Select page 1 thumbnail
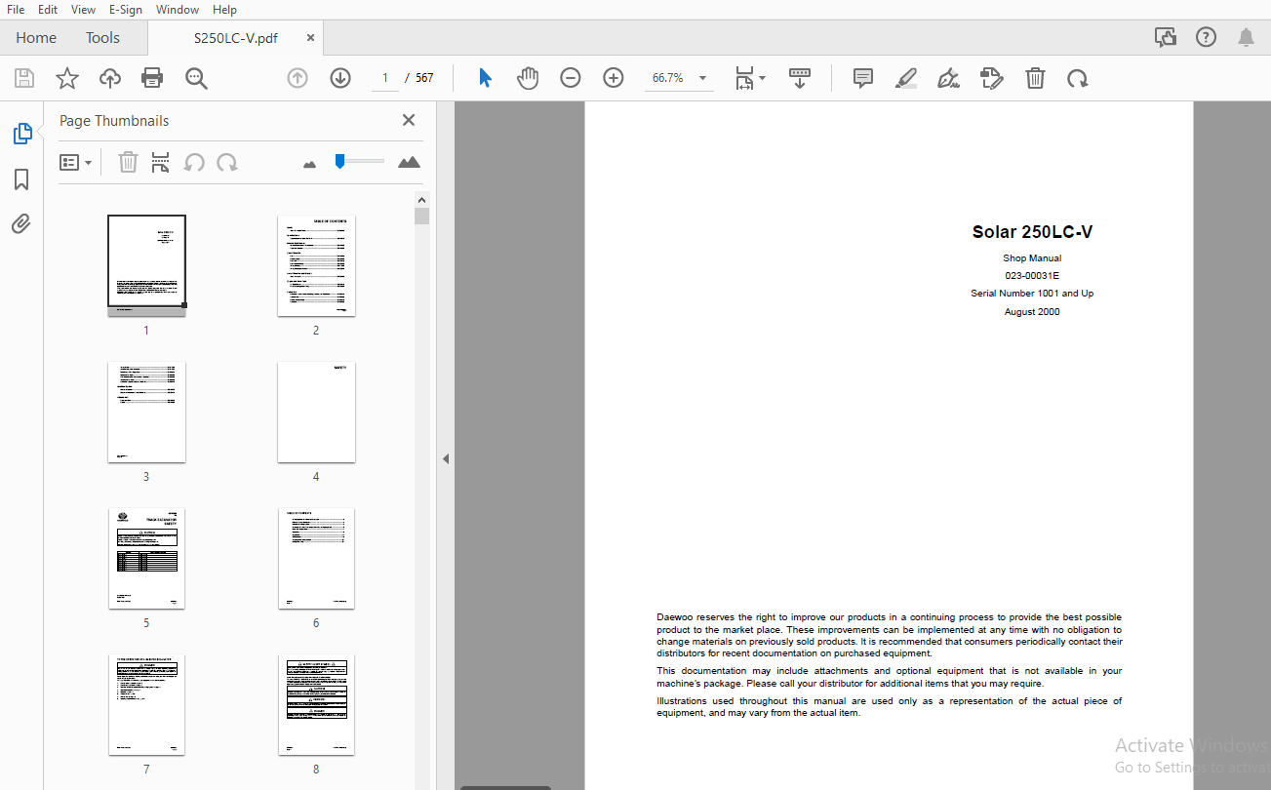The height and width of the screenshot is (790, 1271). (x=146, y=265)
